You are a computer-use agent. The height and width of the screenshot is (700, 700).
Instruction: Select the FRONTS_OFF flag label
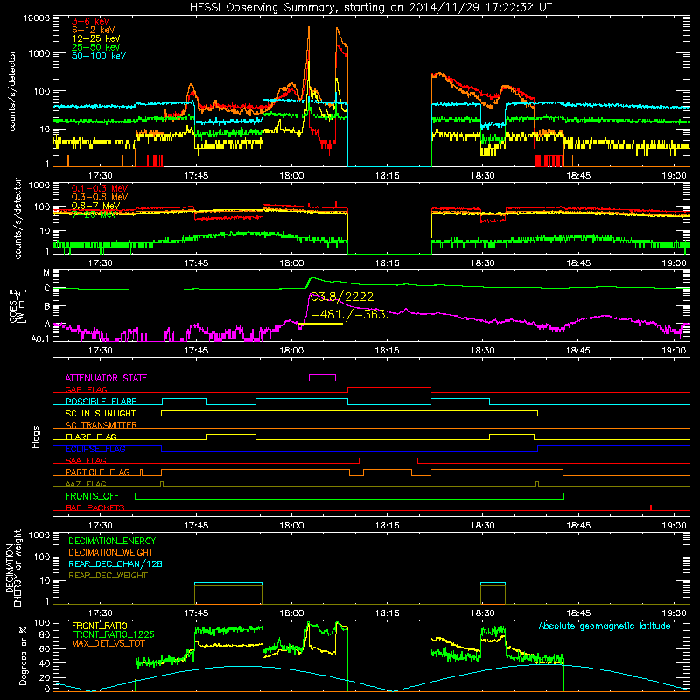(92, 496)
